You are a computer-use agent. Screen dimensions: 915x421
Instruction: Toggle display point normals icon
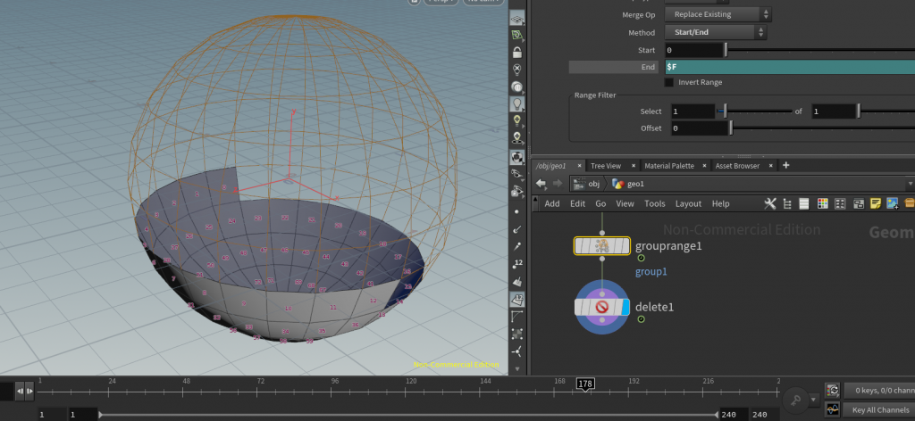[x=517, y=229]
